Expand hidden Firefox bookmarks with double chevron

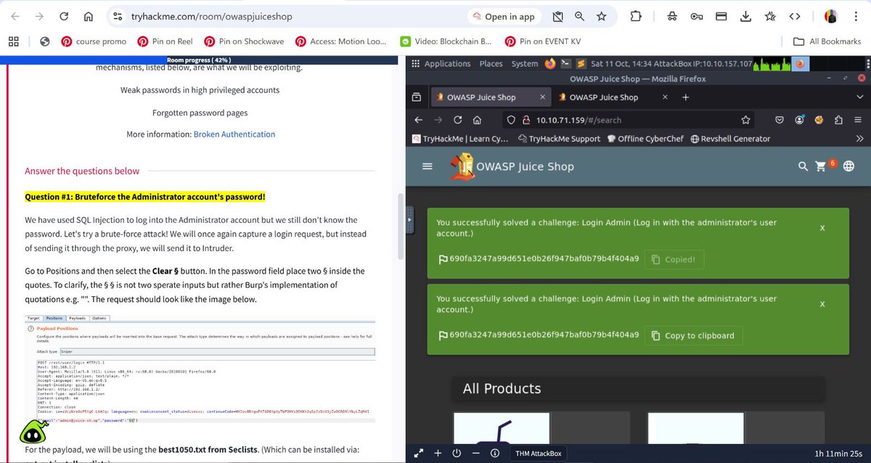pos(860,139)
